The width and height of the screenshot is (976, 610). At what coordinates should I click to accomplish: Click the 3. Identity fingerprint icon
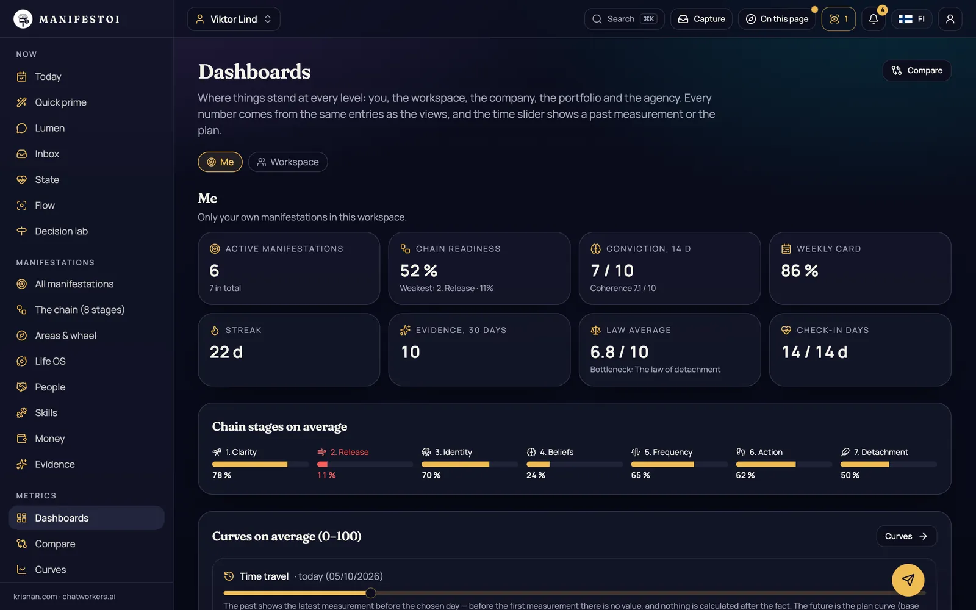(x=426, y=452)
